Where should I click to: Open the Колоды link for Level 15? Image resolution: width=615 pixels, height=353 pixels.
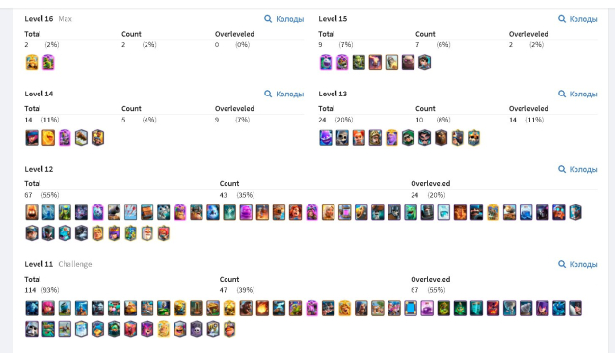tap(577, 19)
